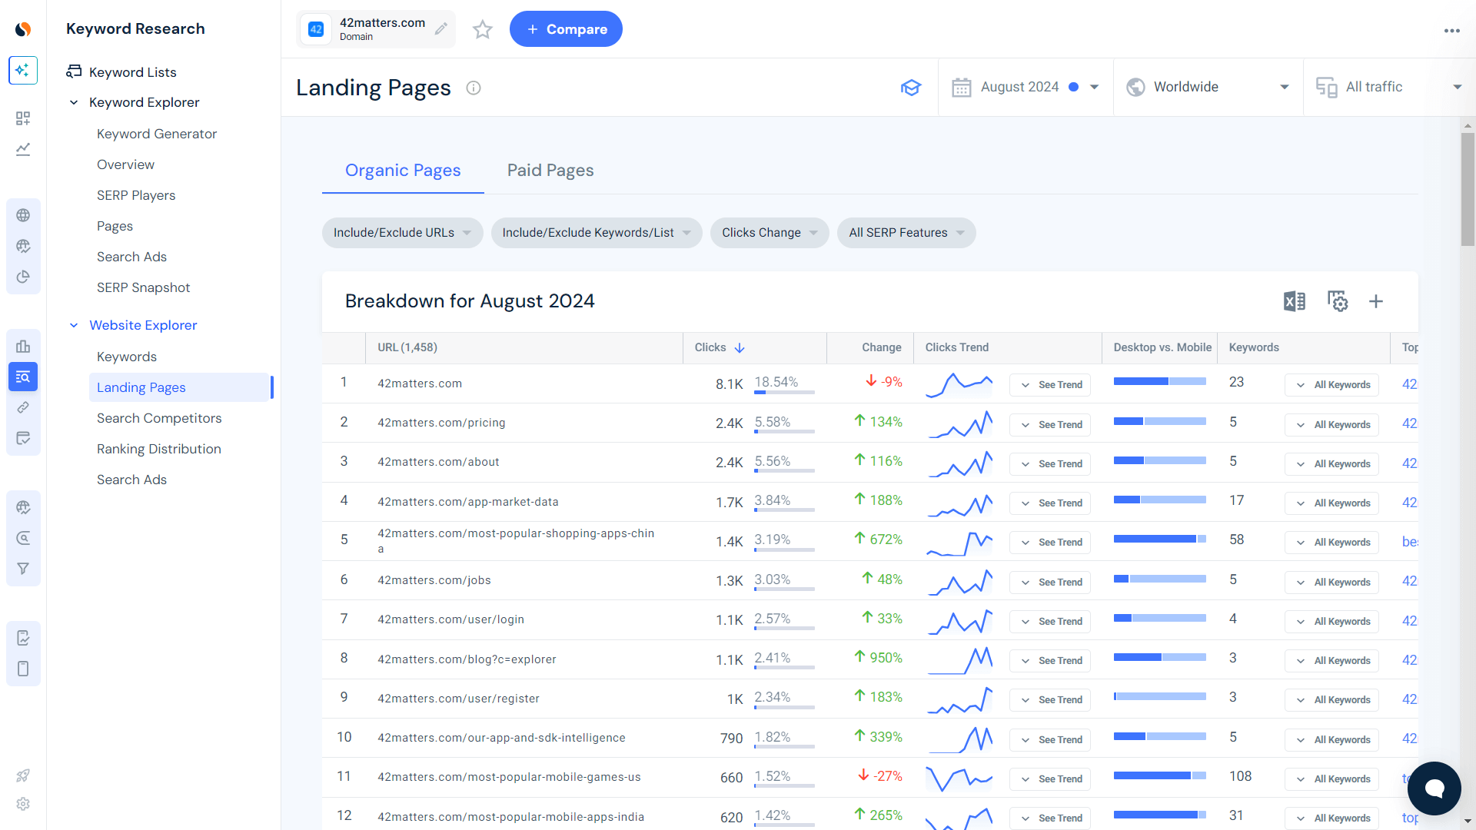Open the table column settings gear

click(1338, 301)
